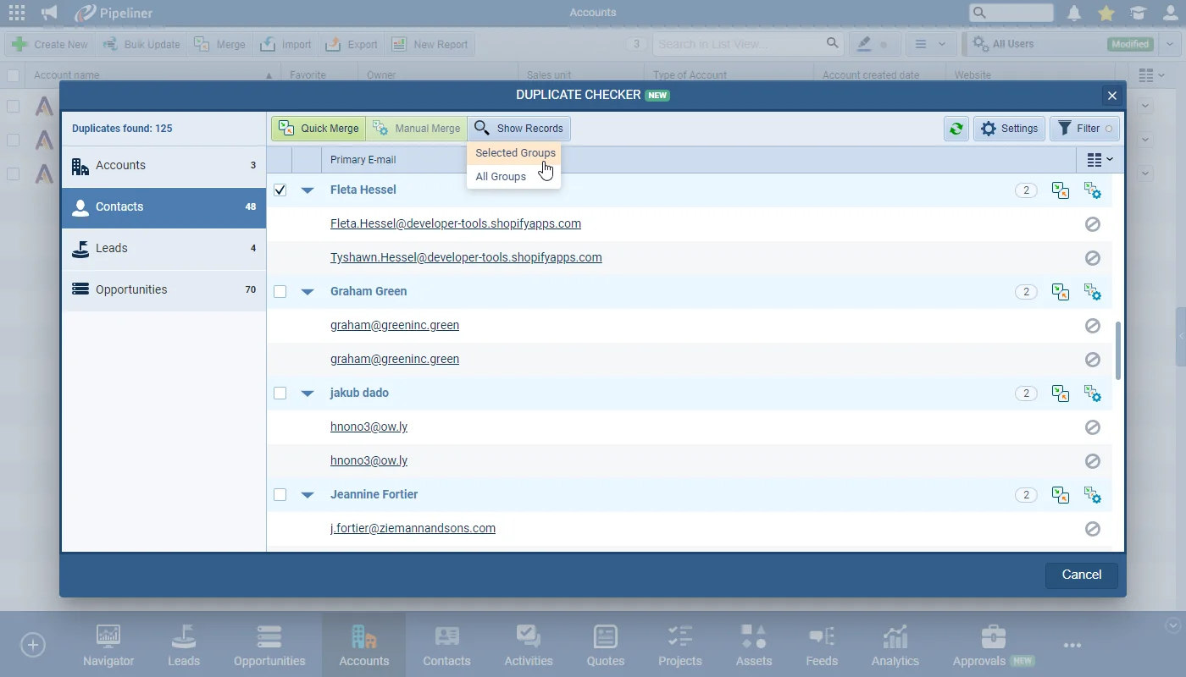Viewport: 1186px width, 677px height.
Task: Check the jakub dado group checkbox
Action: pyautogui.click(x=280, y=394)
